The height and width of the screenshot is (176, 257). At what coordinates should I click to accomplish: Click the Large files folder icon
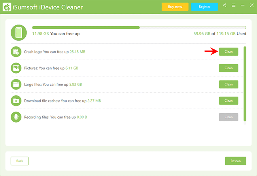coord(16,85)
